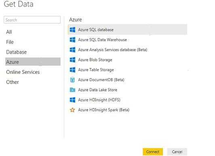Pick "Azure Data Lake Store" entry
This screenshot has height=156, width=215.
(98, 90)
